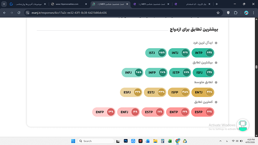The width and height of the screenshot is (258, 145).
Task: Select the INFP 70% badge
Action: (156, 72)
